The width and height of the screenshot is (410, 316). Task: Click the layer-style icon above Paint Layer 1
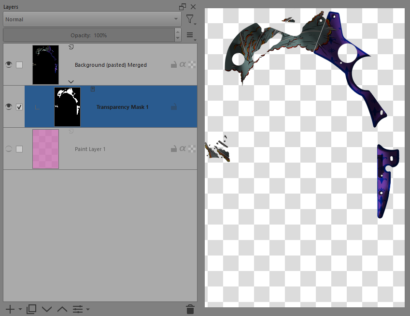point(71,131)
